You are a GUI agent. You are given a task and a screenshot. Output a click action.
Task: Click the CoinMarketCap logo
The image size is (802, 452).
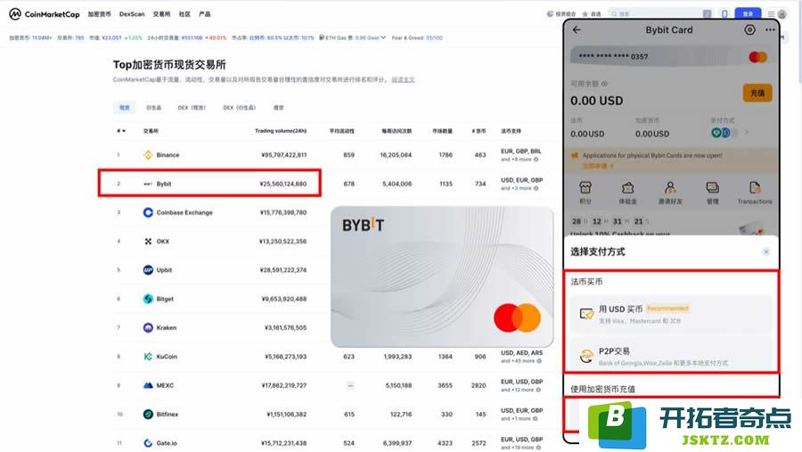point(45,14)
